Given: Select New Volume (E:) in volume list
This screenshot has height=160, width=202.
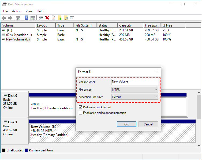Looking at the screenshot, I should pos(18,39).
